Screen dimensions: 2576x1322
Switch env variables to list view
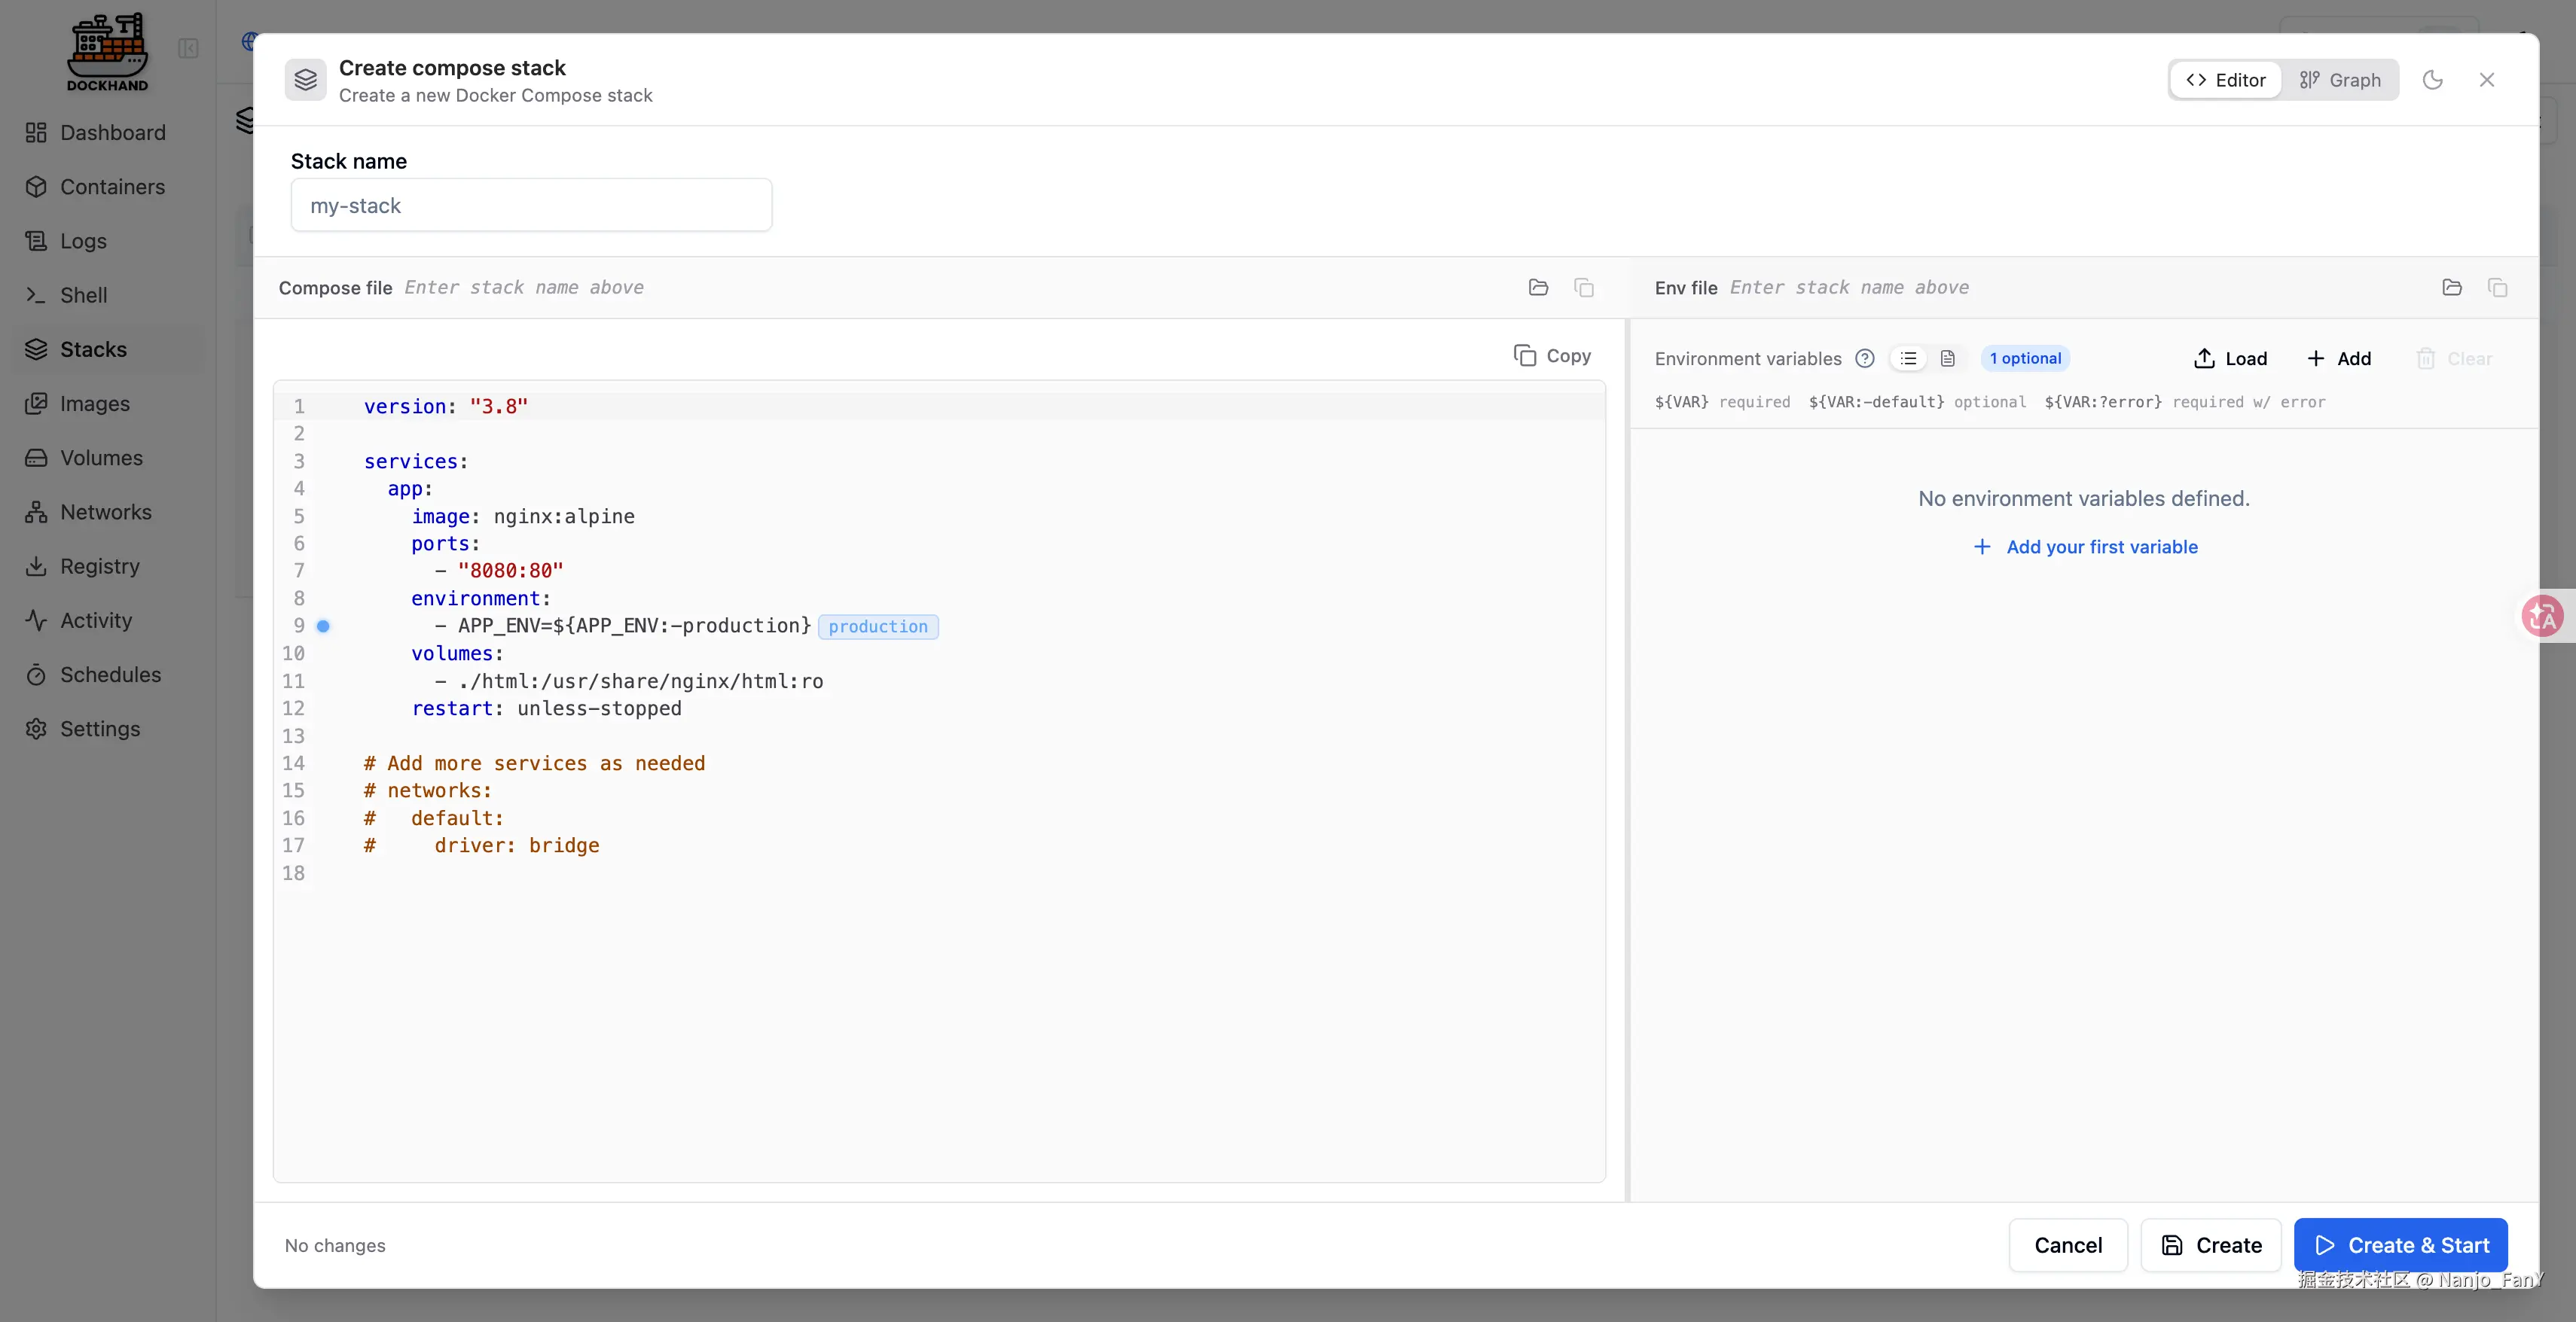tap(1908, 358)
